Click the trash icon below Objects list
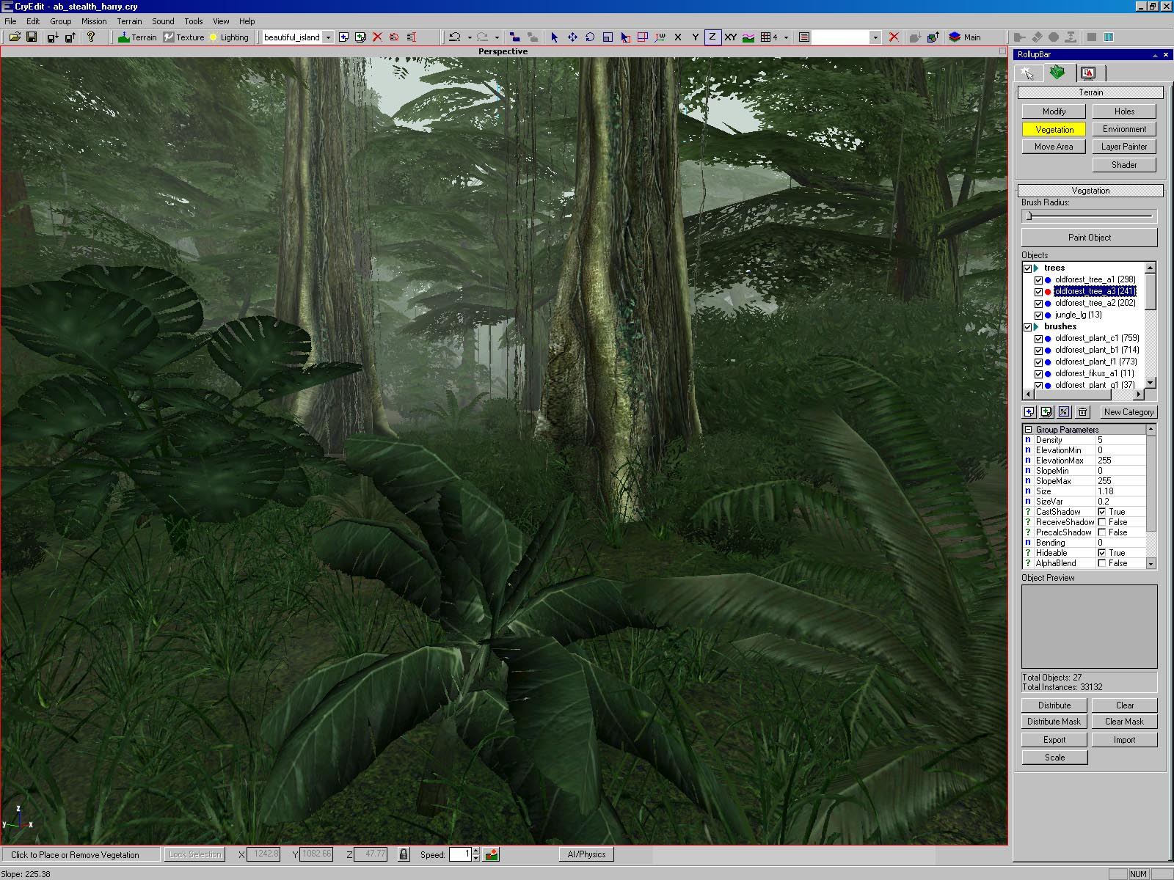Image resolution: width=1174 pixels, height=880 pixels. pos(1082,412)
